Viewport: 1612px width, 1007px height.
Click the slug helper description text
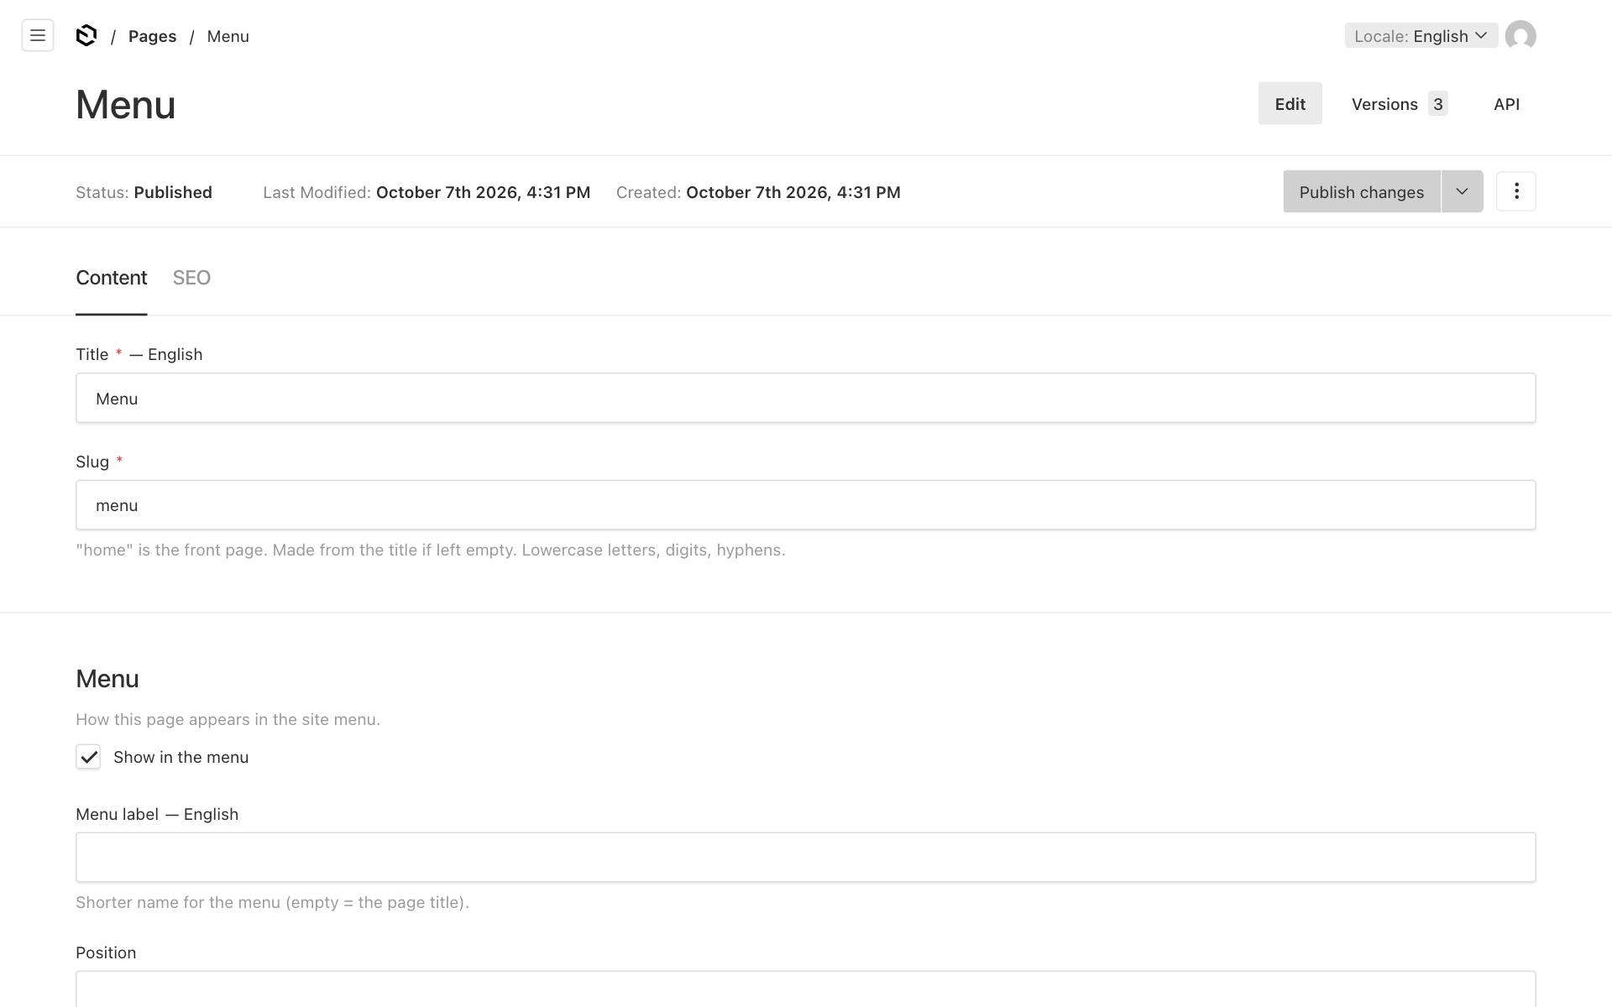pyautogui.click(x=431, y=550)
